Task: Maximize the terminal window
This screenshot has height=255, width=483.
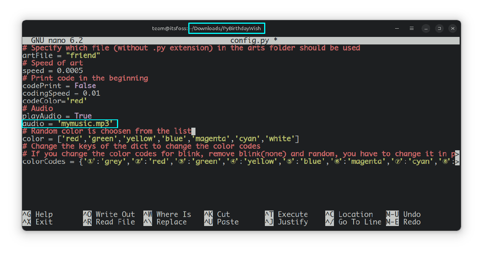Action: [x=439, y=29]
